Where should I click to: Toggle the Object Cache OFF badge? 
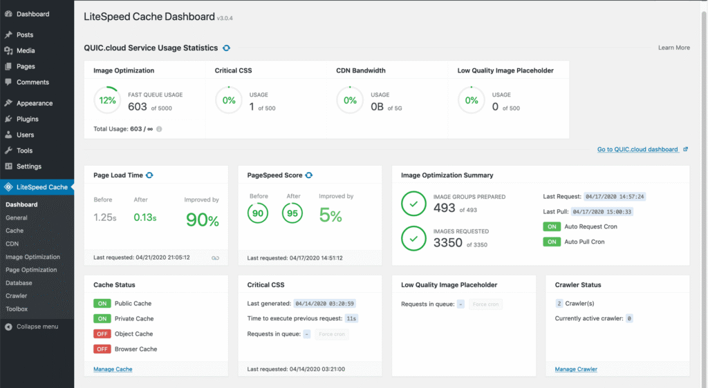coord(102,334)
